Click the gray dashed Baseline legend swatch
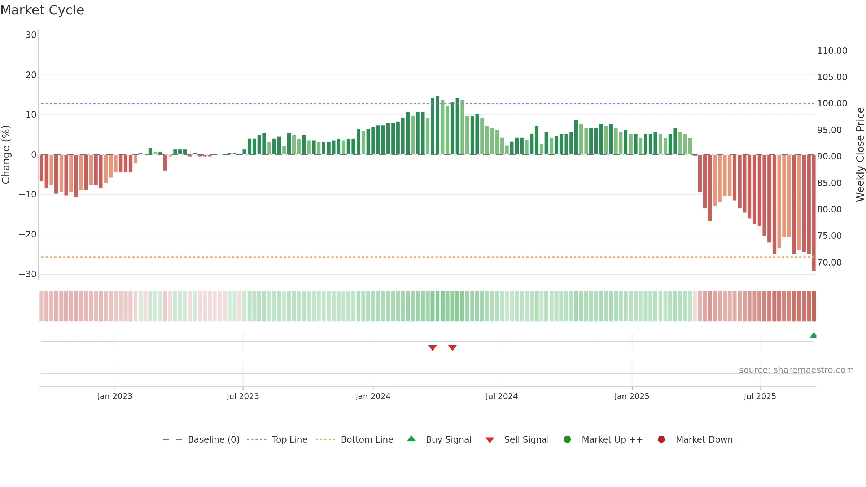Image resolution: width=866 pixels, height=487 pixels. click(x=172, y=439)
